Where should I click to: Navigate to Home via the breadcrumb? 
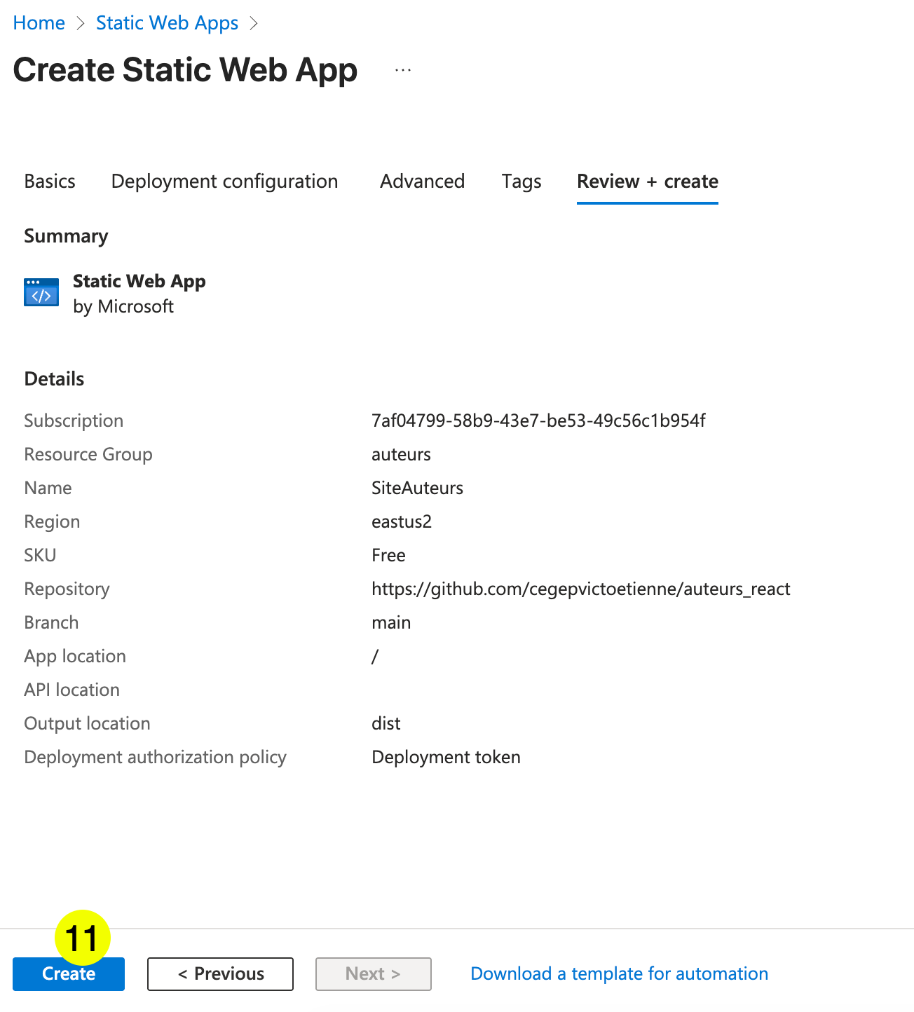[39, 22]
